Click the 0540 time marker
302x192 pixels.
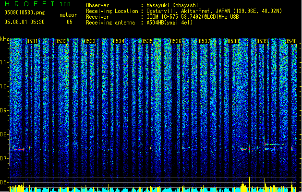[x=291, y=41]
